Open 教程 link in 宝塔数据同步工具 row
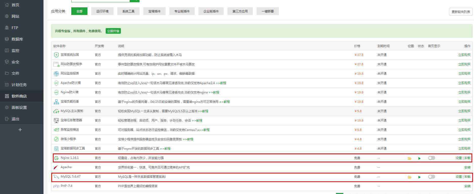This screenshot has width=474, height=194. [x=165, y=149]
